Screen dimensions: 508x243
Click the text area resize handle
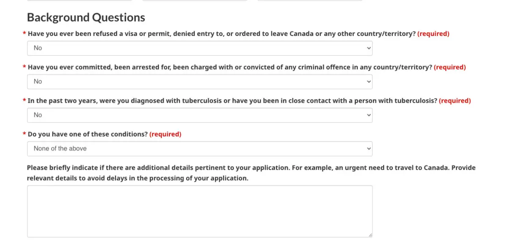coord(370,235)
